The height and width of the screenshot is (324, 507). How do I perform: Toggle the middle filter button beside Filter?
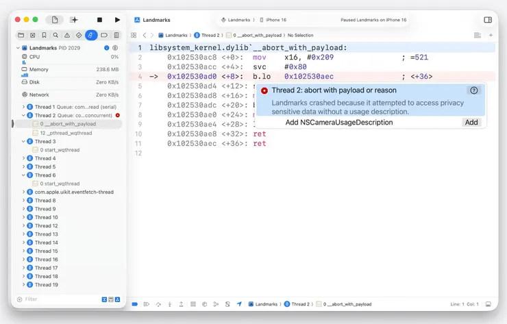coord(111,299)
